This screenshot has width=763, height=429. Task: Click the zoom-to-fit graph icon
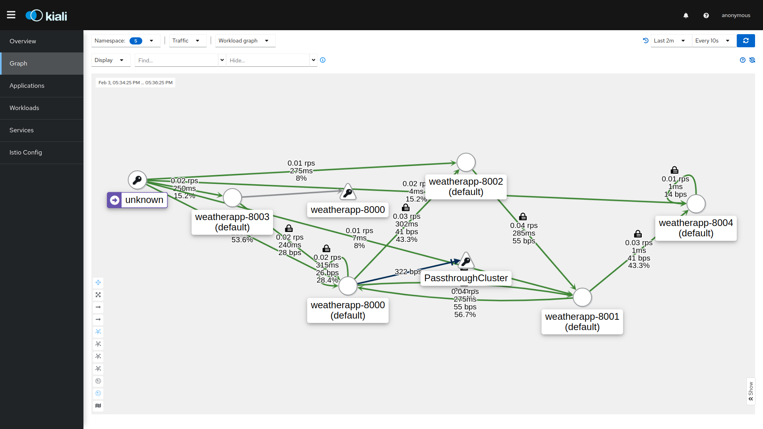(98, 295)
